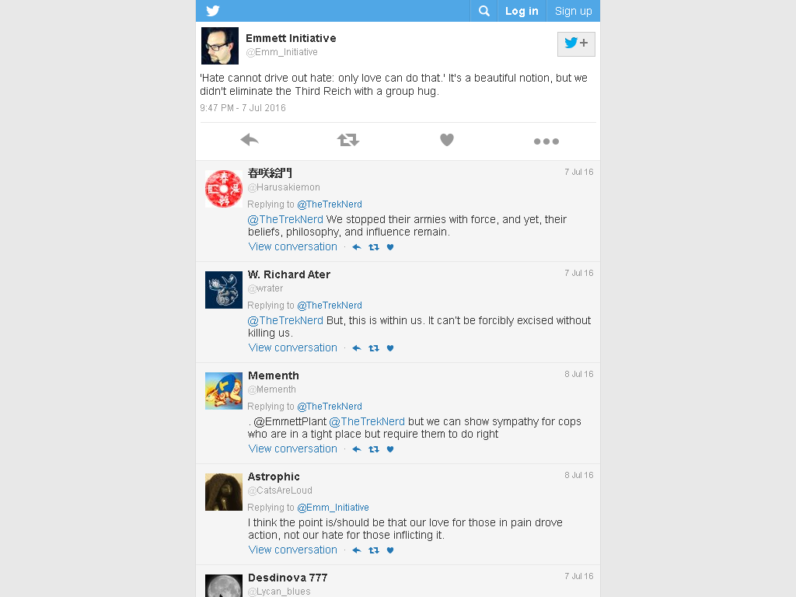Like the Astrophic reply tweet
The image size is (796, 597).
[390, 550]
